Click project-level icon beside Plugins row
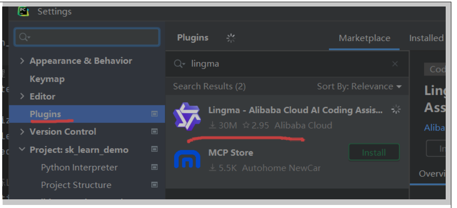Screen dimensions: 457x208 pos(154,114)
